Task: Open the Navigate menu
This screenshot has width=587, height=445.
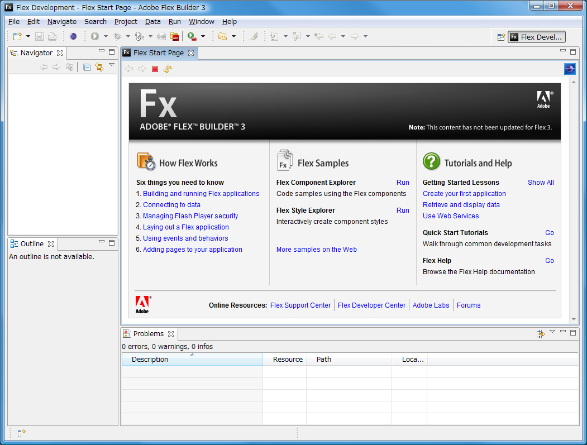Action: point(62,22)
